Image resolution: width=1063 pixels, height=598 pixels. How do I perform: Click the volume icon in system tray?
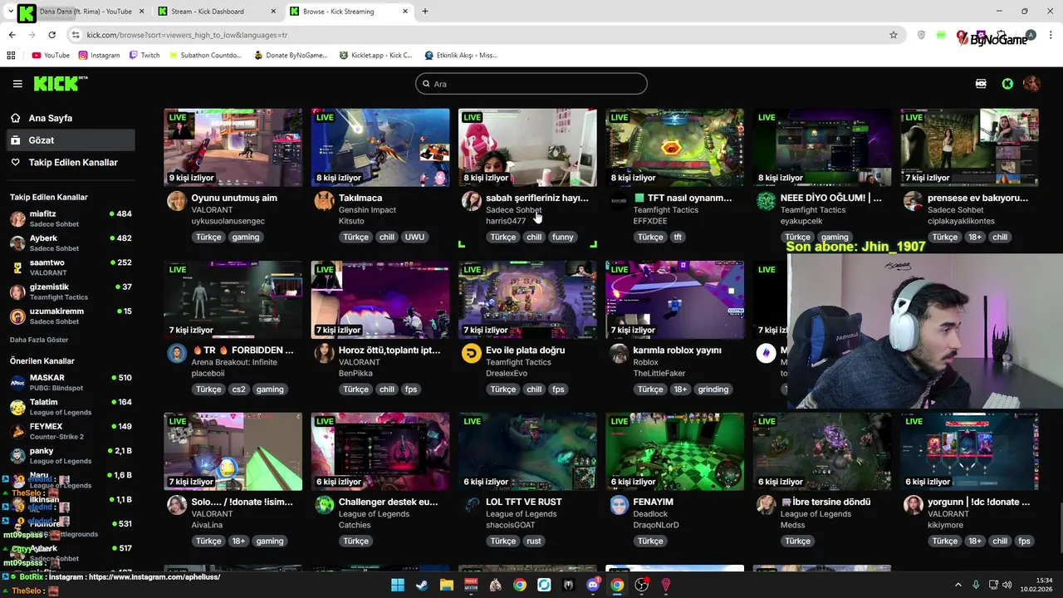click(1008, 585)
